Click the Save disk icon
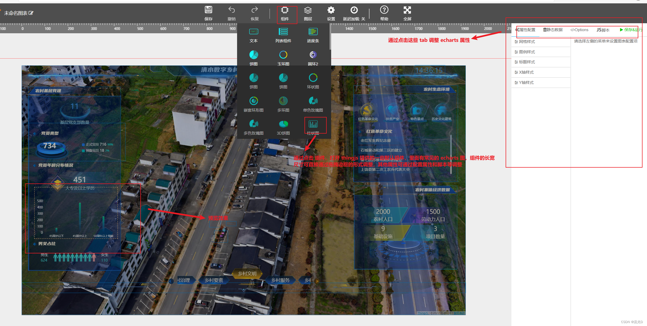647x326 pixels. tap(208, 10)
